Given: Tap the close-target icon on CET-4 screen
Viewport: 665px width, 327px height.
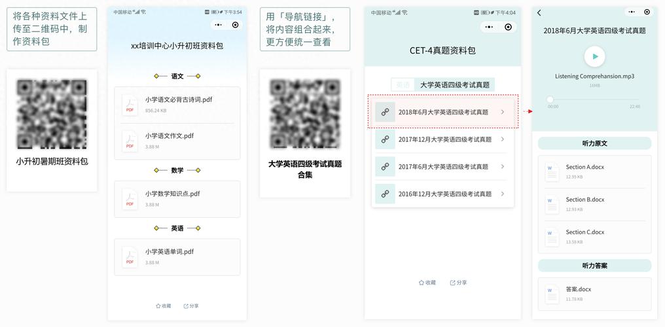Looking at the screenshot, I should point(508,27).
